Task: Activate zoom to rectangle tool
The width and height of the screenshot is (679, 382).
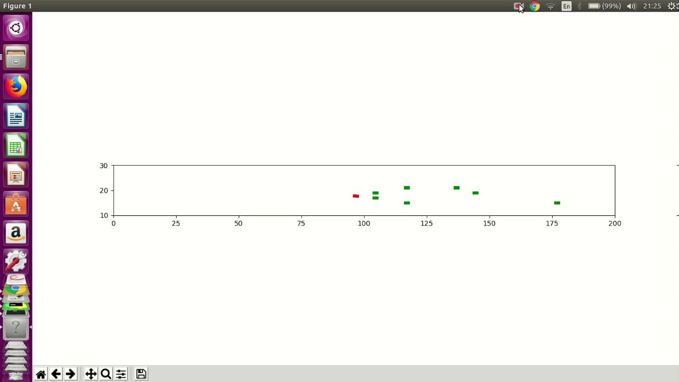Action: 106,374
